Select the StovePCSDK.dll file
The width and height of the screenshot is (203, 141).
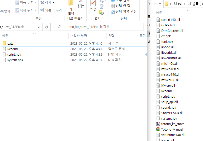click(x=172, y=113)
